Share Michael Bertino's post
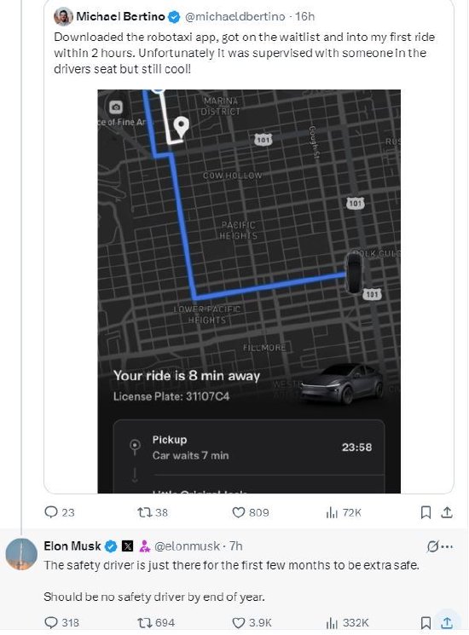 point(447,513)
